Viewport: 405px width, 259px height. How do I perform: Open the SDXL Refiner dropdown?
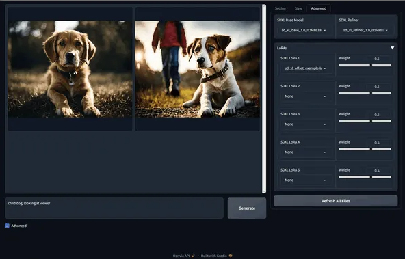pos(365,31)
